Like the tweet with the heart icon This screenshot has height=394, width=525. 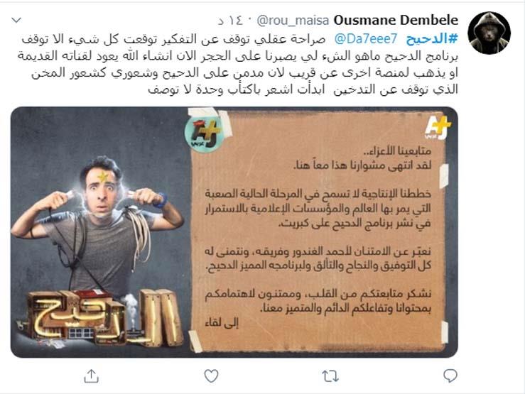211,376
